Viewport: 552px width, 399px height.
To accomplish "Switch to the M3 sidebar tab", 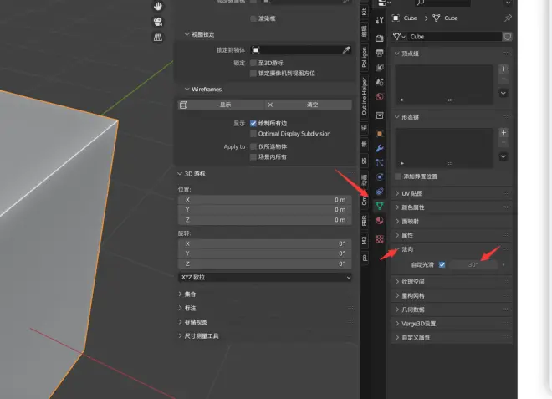I will pyautogui.click(x=365, y=241).
